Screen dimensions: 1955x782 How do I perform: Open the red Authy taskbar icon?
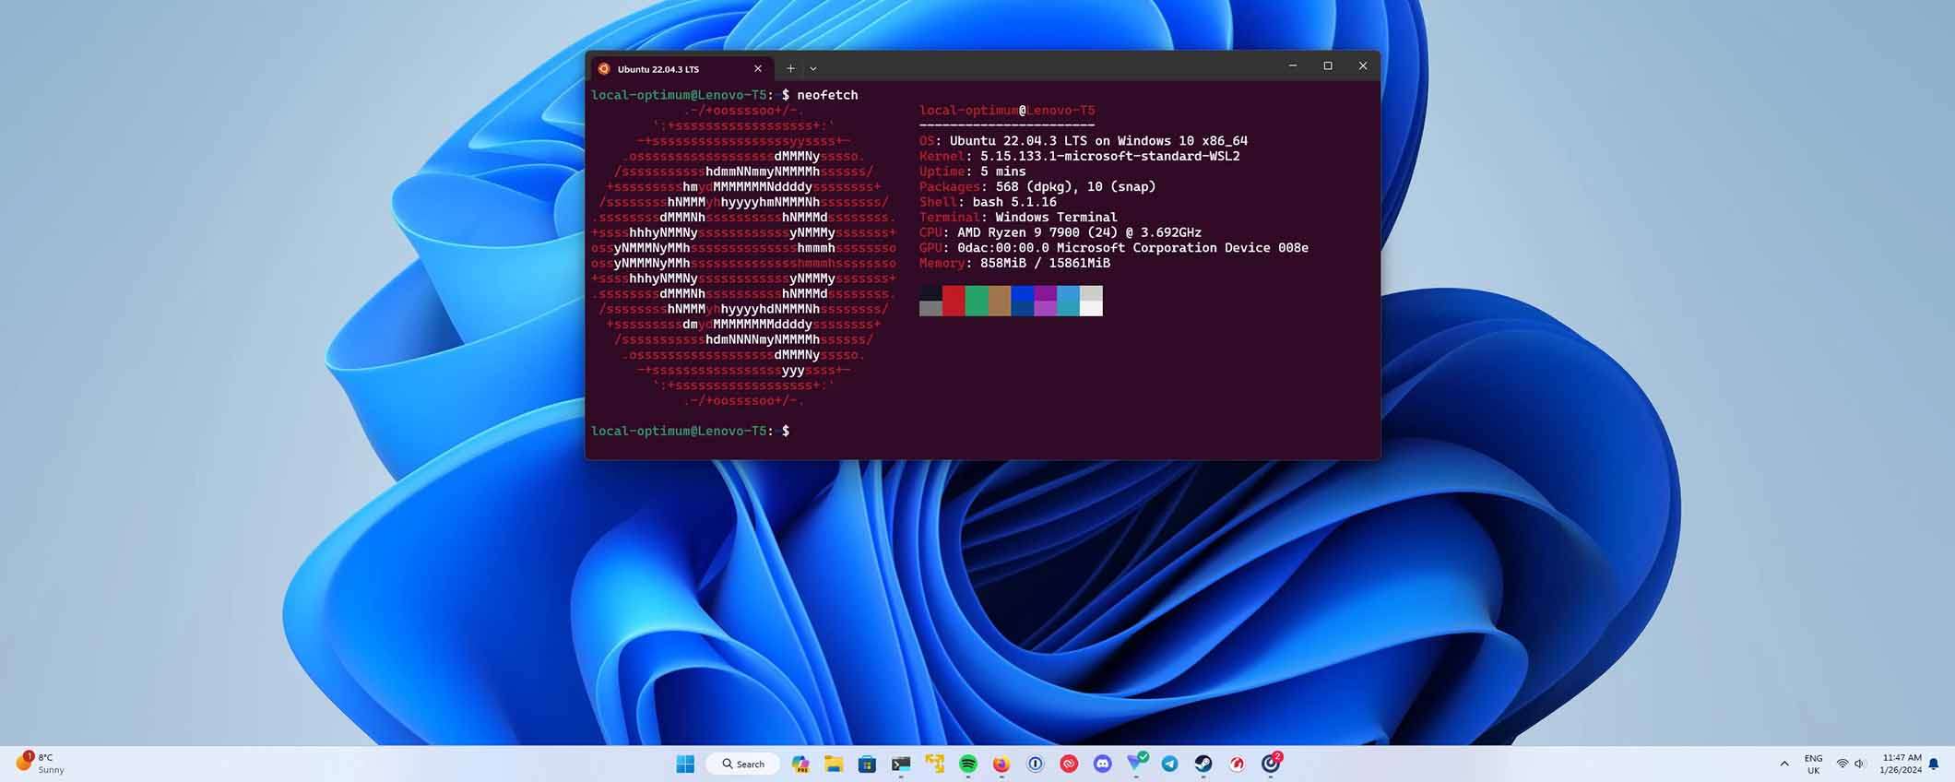pyautogui.click(x=1069, y=764)
